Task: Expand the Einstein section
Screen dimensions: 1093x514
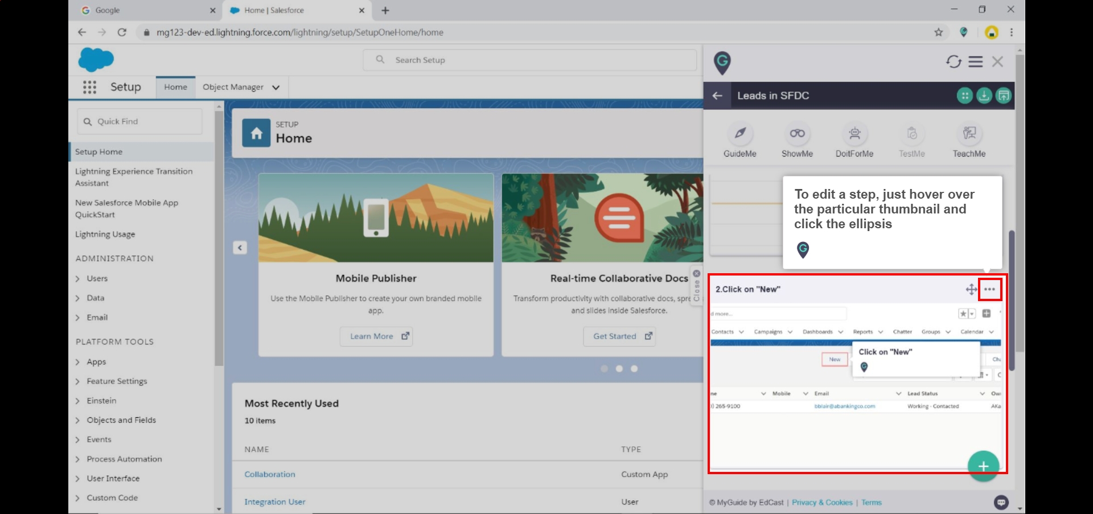Action: coord(77,401)
